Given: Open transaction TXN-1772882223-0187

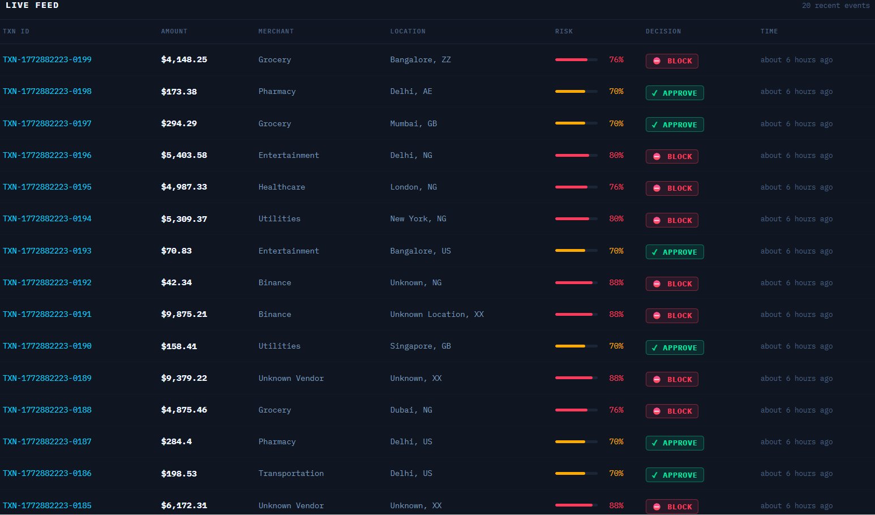Looking at the screenshot, I should 47,441.
